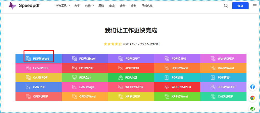Click the OFD转Word tile icon
Image resolution: width=260 pixels, height=113 pixels.
pyautogui.click(x=74, y=96)
